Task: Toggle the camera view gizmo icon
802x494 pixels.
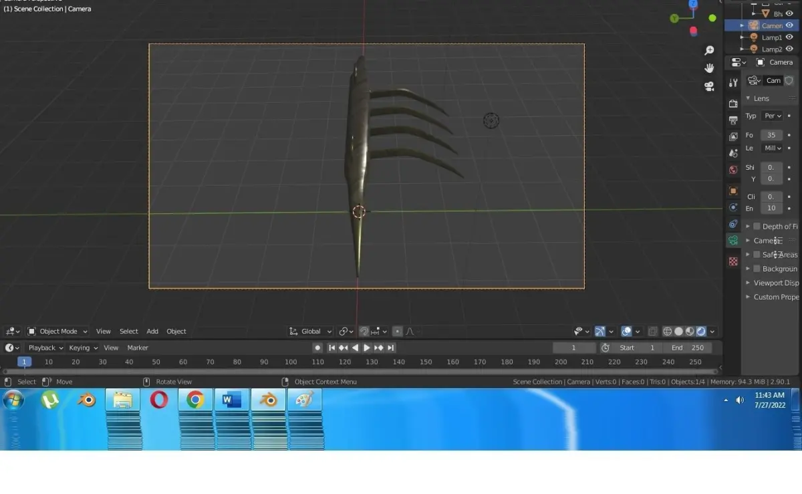Action: coord(709,86)
